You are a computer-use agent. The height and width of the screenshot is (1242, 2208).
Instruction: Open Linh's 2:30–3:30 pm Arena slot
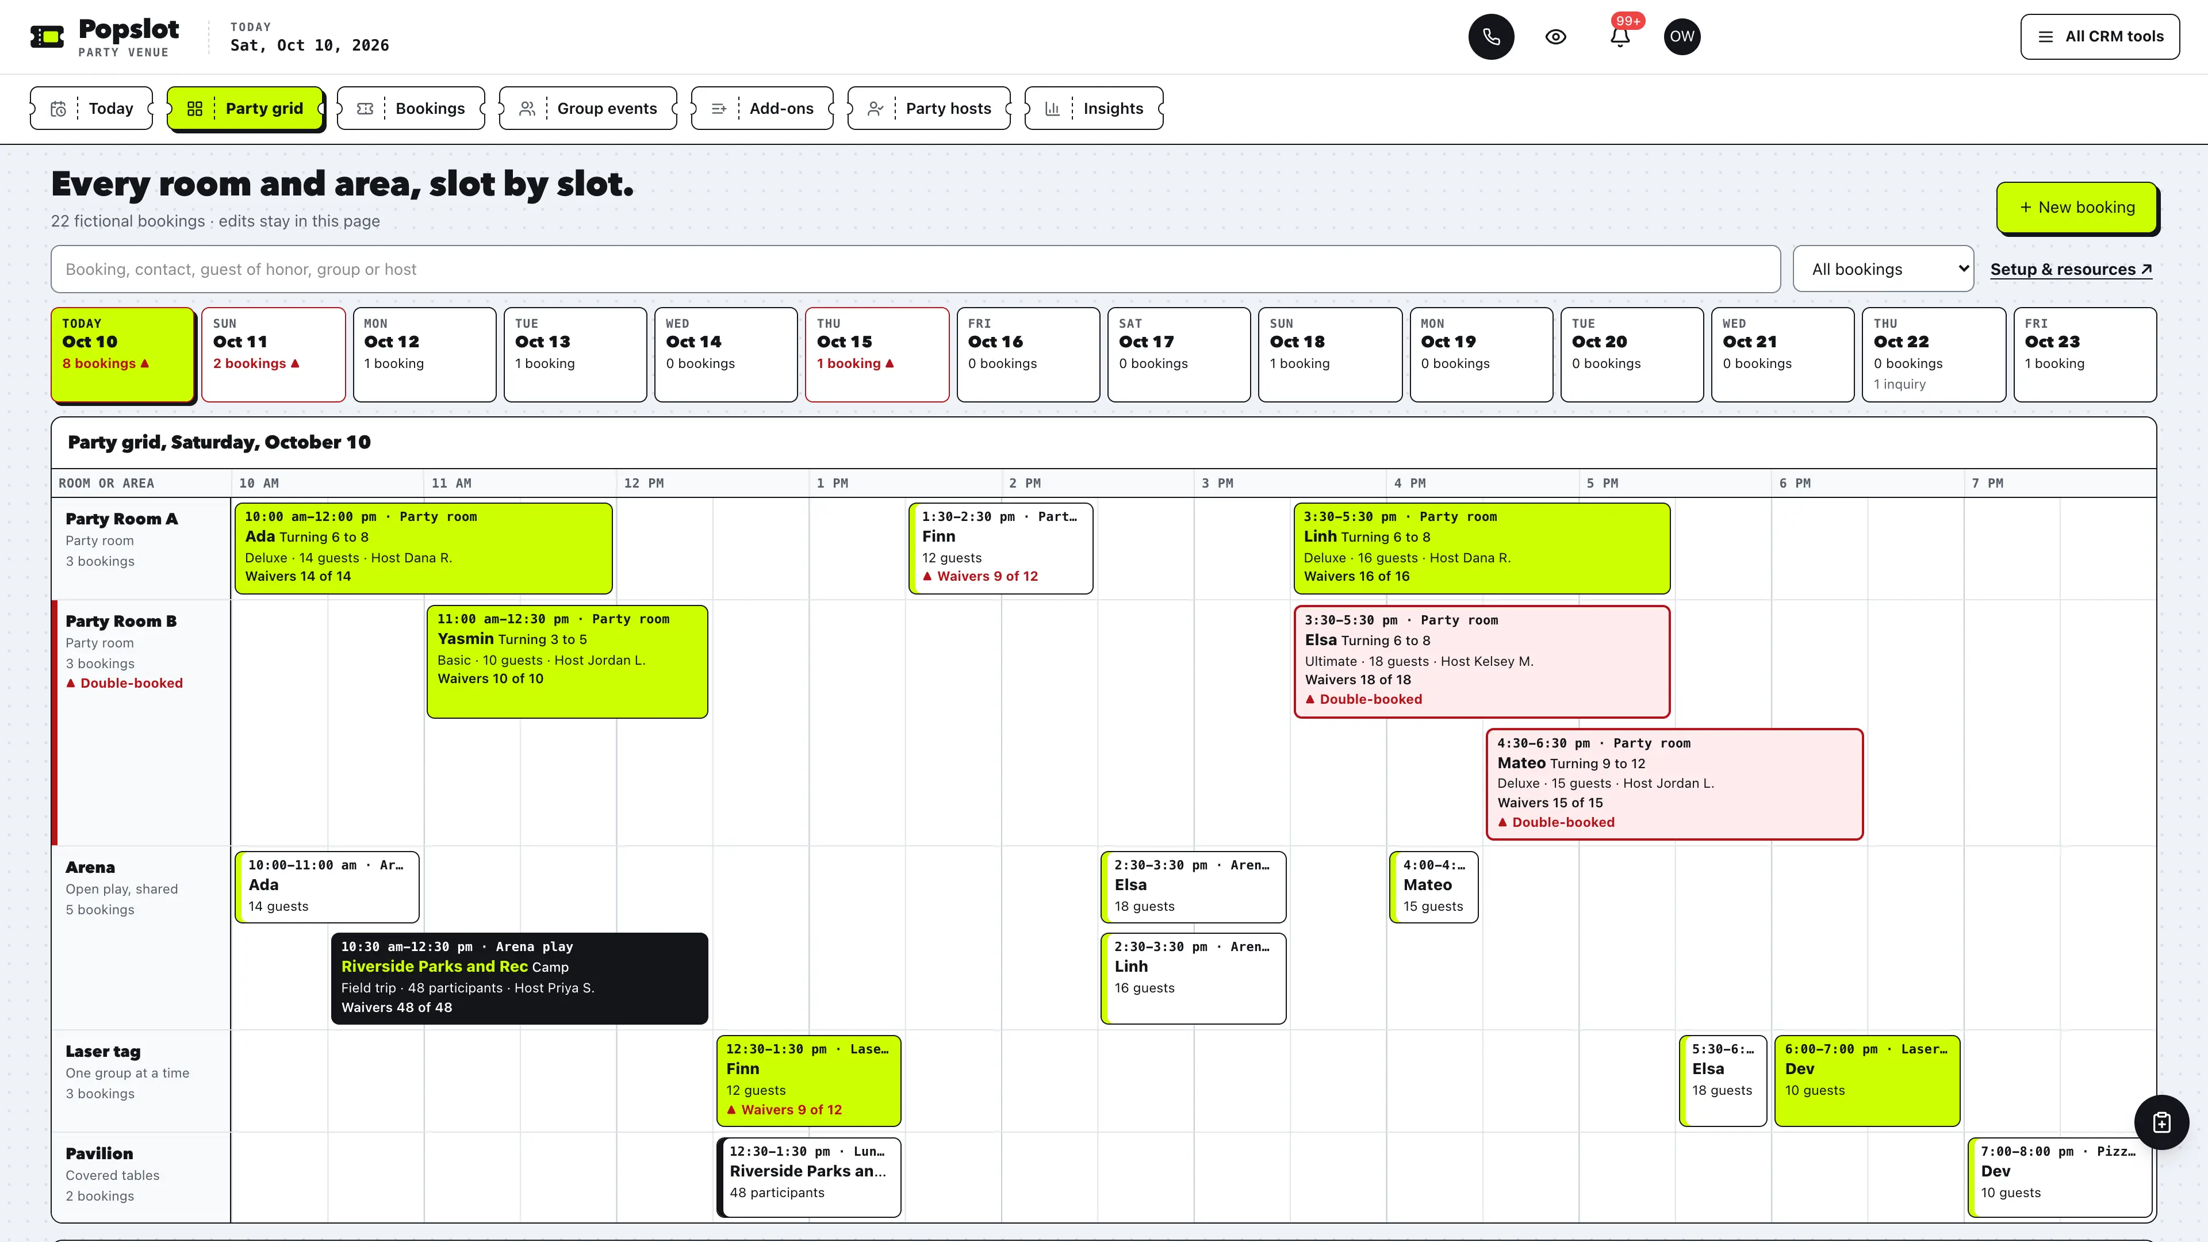pos(1193,978)
